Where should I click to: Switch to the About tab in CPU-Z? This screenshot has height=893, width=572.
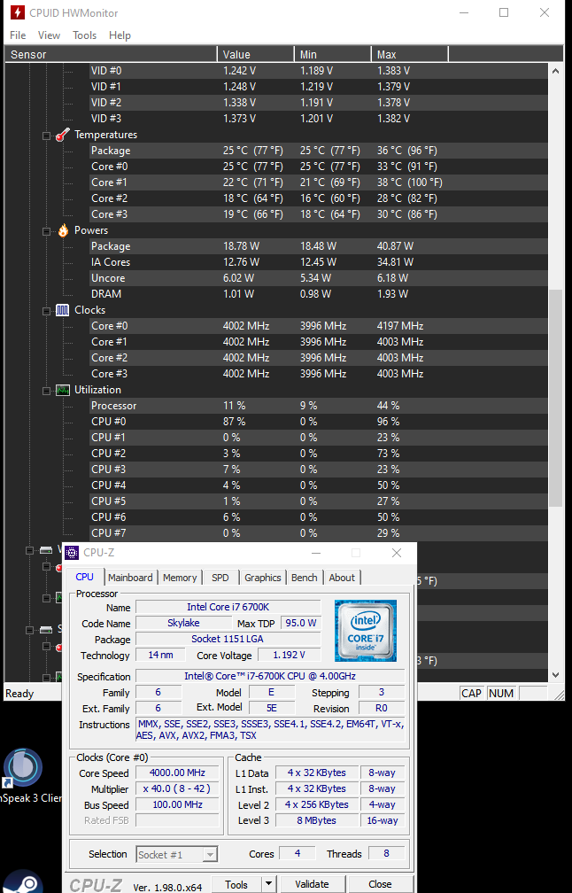pos(342,578)
